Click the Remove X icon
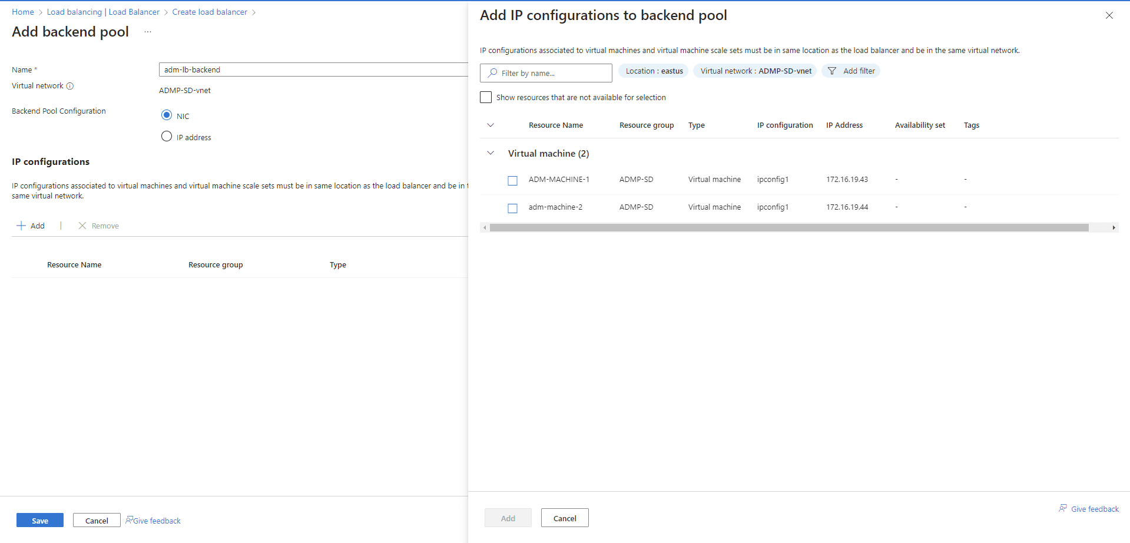Image resolution: width=1130 pixels, height=543 pixels. (x=82, y=226)
